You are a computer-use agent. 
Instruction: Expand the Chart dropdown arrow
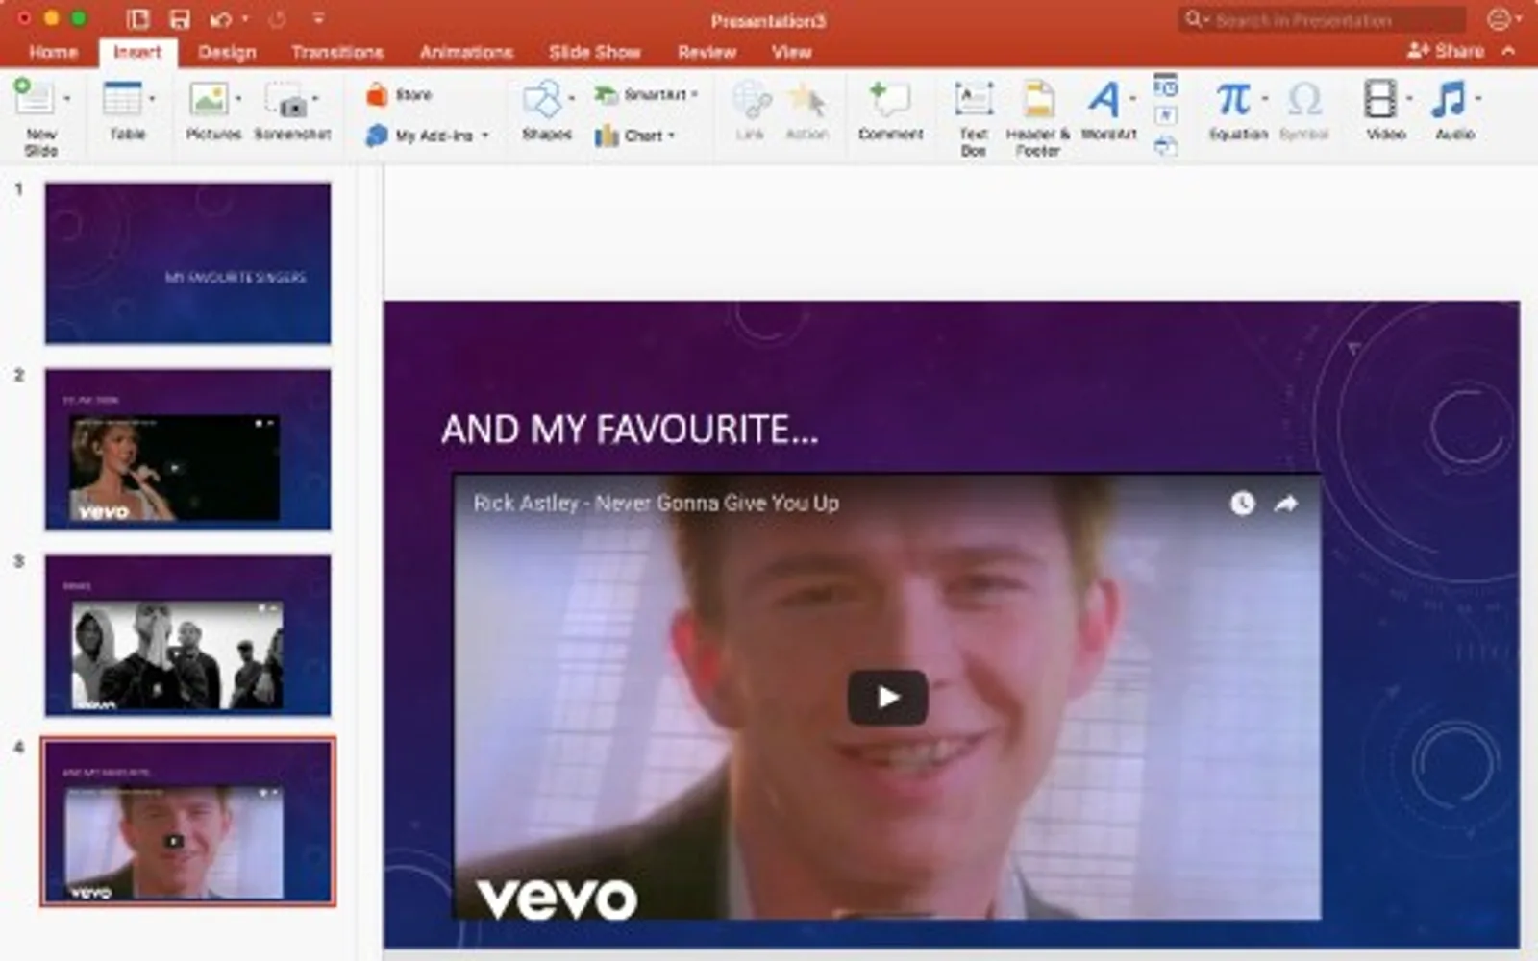click(671, 136)
